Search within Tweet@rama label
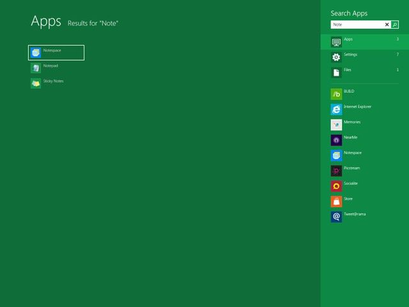Image resolution: width=409 pixels, height=307 pixels. click(x=355, y=214)
